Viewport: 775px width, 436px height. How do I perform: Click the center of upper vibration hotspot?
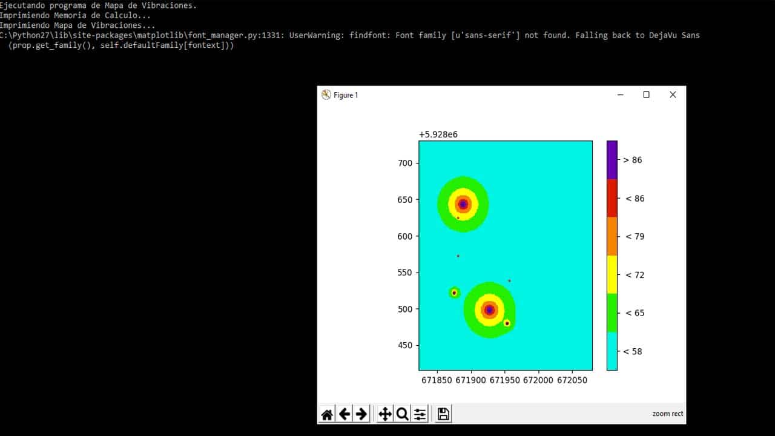click(x=463, y=205)
